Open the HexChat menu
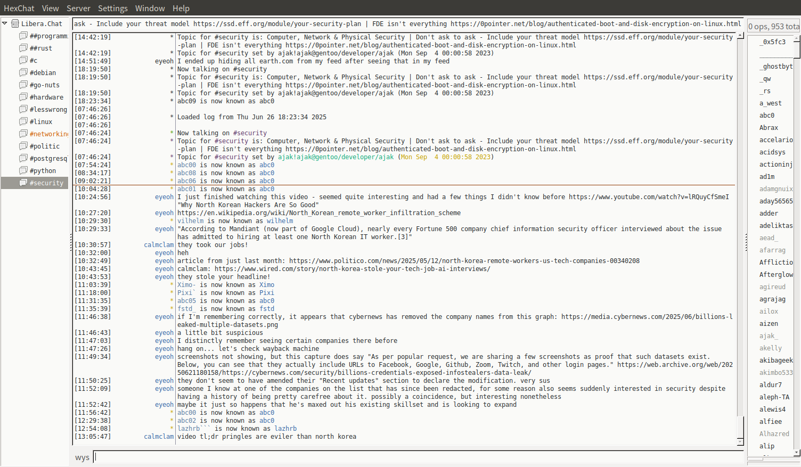Viewport: 801px width, 467px height. [x=19, y=8]
